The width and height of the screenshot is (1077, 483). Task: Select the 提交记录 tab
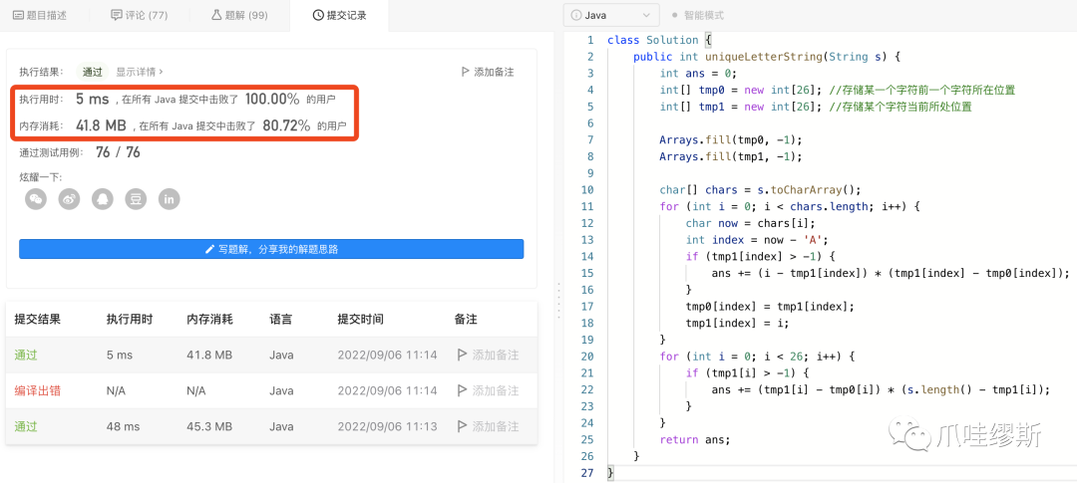[x=339, y=15]
